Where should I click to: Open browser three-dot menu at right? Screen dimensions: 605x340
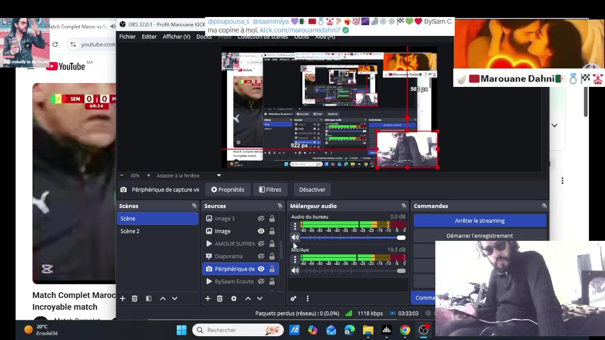[x=562, y=181]
